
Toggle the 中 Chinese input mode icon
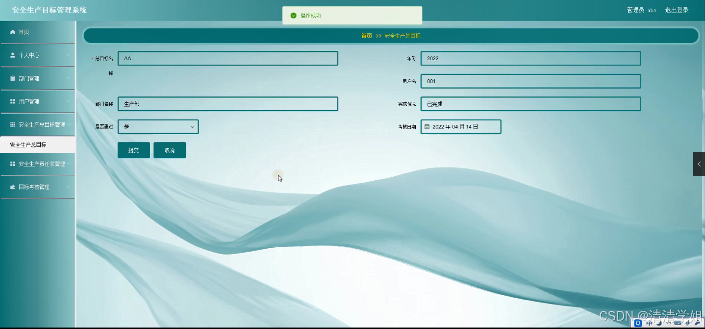coord(650,323)
